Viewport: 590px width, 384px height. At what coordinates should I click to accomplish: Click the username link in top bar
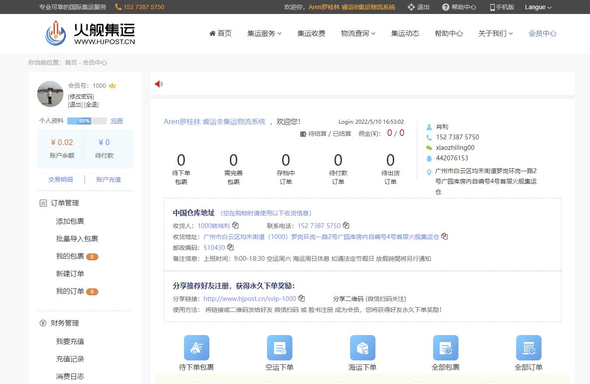coord(352,7)
